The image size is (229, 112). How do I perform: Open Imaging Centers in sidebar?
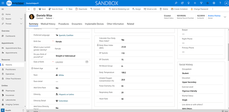click(12, 104)
